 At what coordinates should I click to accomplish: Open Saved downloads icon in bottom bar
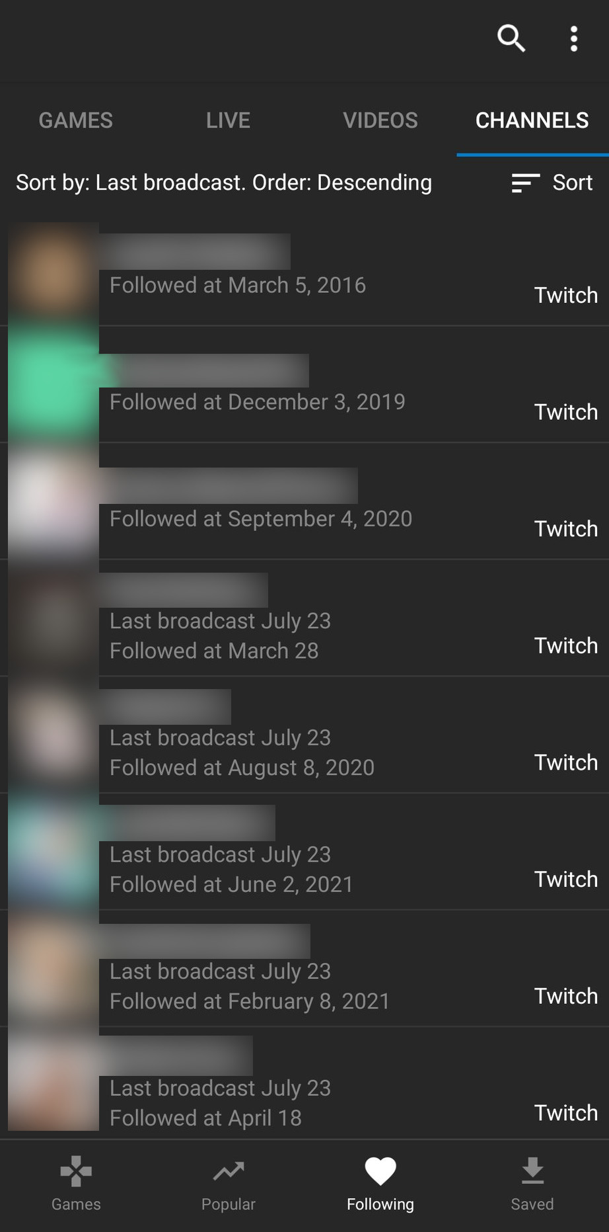coord(532,1184)
